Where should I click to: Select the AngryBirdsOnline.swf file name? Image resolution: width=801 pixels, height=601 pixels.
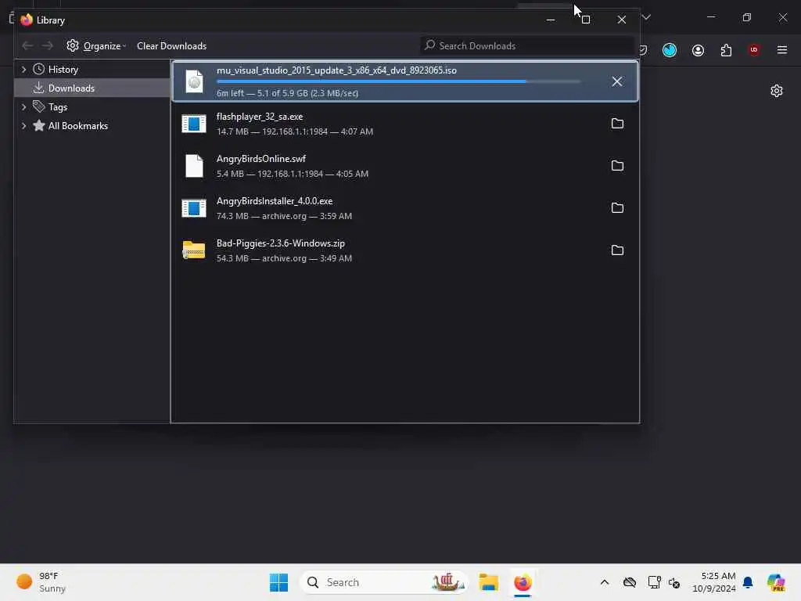pyautogui.click(x=261, y=159)
